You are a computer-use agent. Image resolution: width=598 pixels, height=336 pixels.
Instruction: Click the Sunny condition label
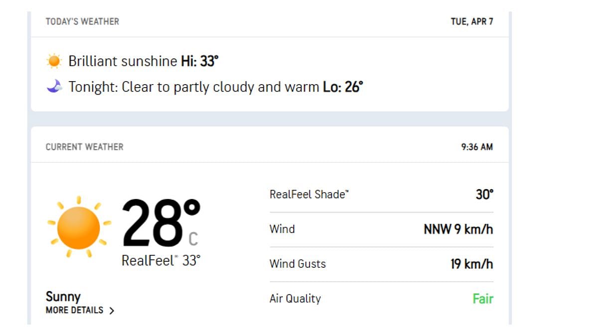coord(63,297)
